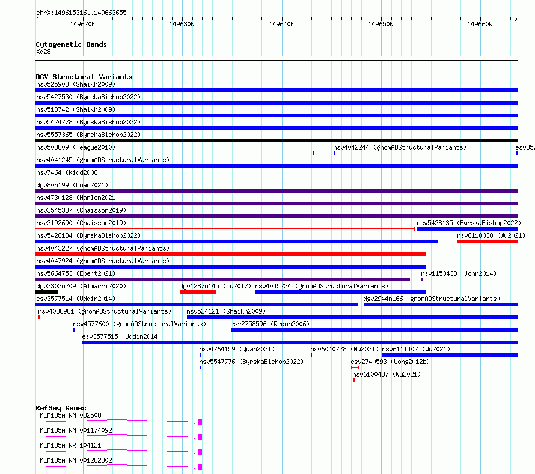This screenshot has width=535, height=474.
Task: Click the left arrowhead on the ruler
Action: (37, 19)
